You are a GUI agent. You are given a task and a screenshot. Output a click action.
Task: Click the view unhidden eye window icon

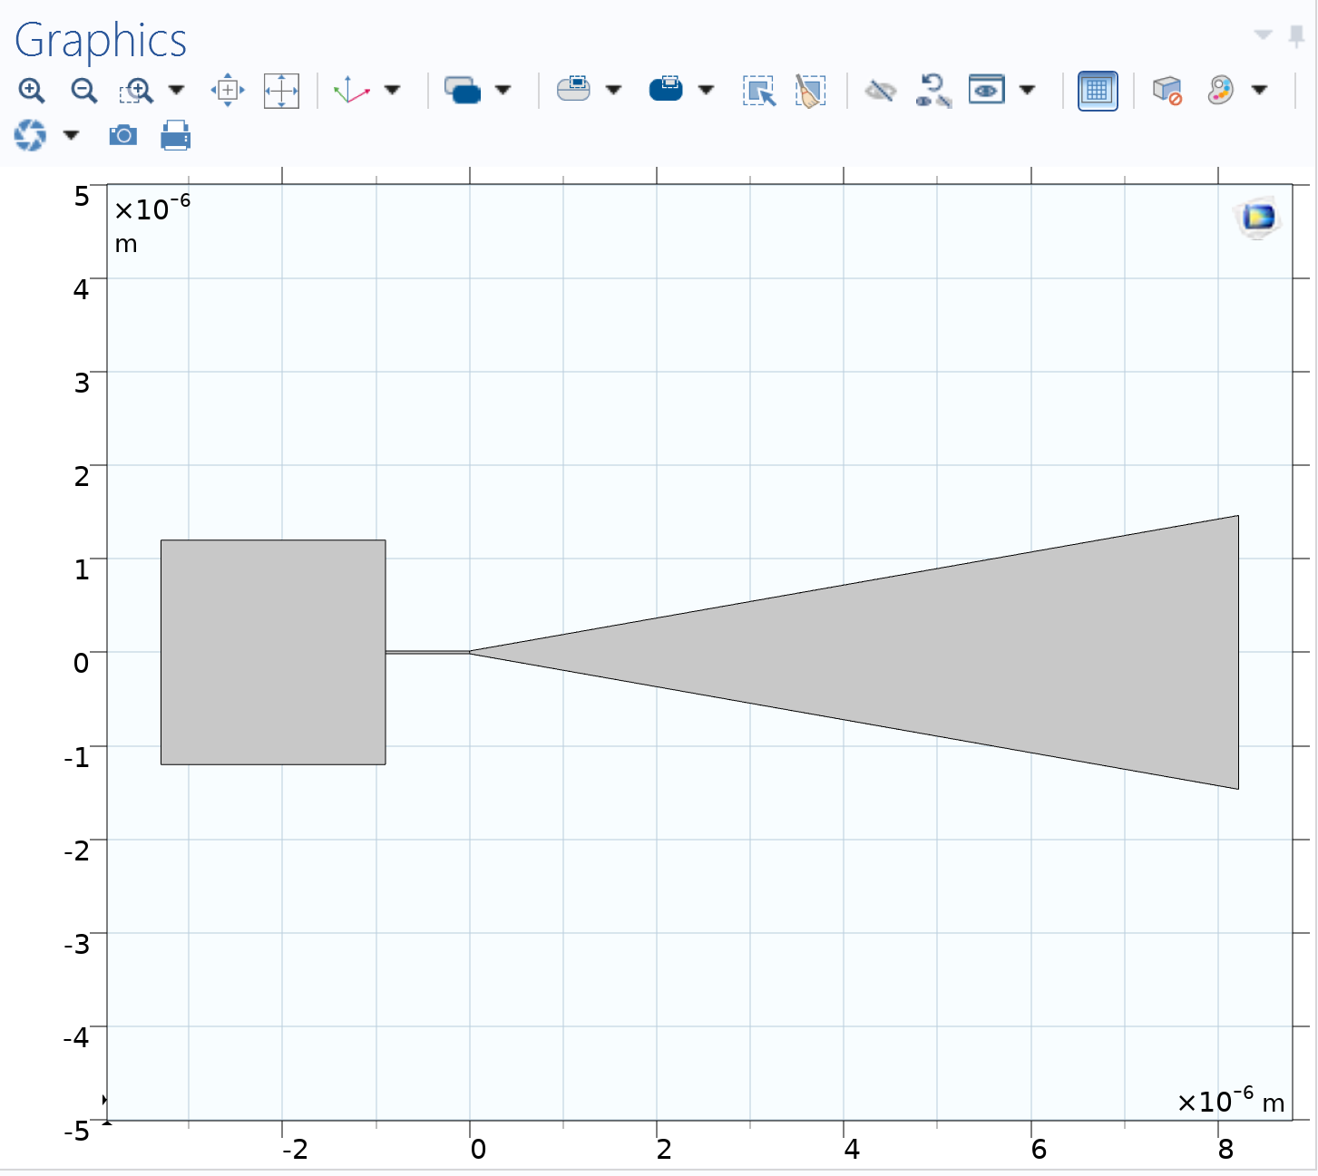coord(986,91)
